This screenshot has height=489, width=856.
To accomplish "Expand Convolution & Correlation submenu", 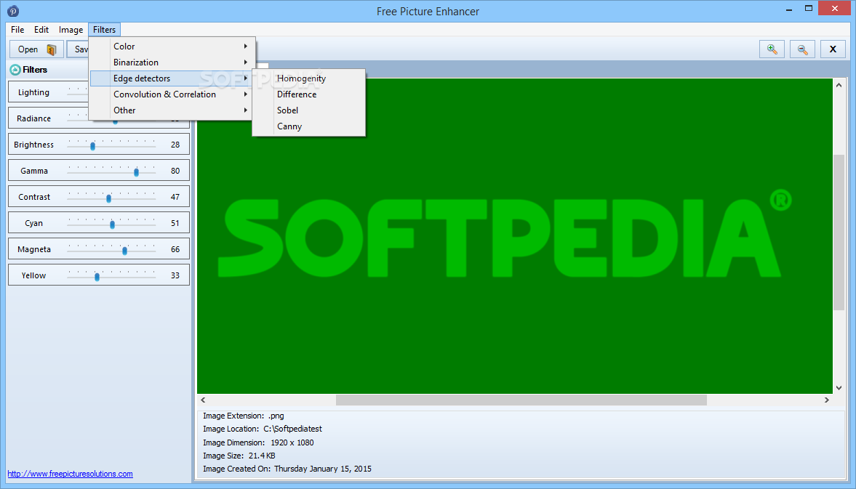I will point(172,94).
